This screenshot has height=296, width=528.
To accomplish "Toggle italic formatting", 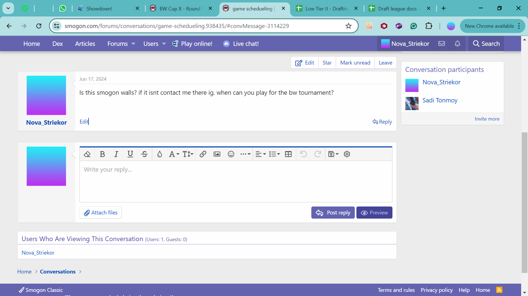I will coord(116,154).
